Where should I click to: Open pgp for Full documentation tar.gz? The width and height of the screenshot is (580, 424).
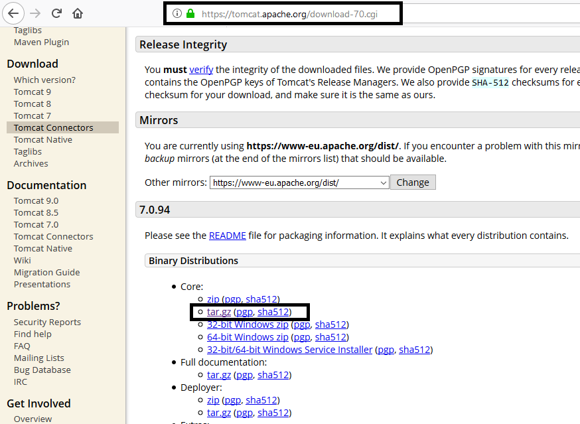(244, 375)
